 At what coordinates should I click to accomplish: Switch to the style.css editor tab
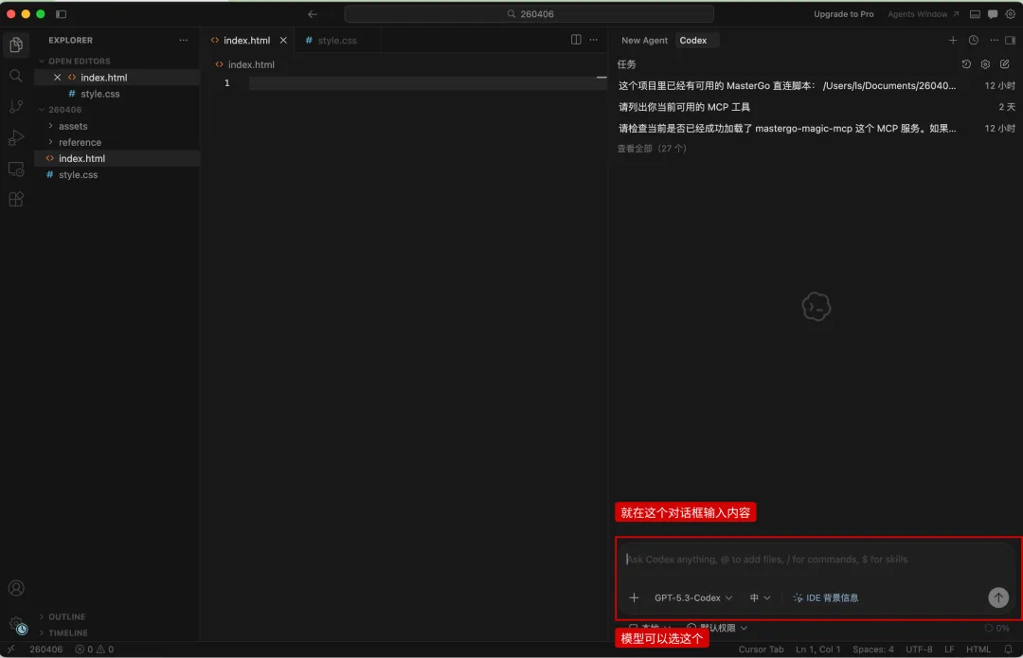[336, 40]
